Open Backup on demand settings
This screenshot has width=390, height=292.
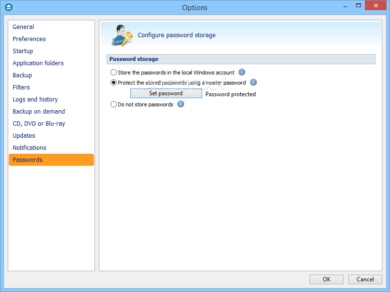pyautogui.click(x=51, y=112)
